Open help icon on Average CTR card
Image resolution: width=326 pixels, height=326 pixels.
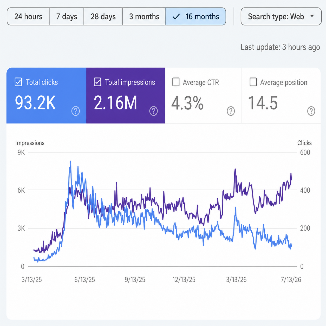231,111
